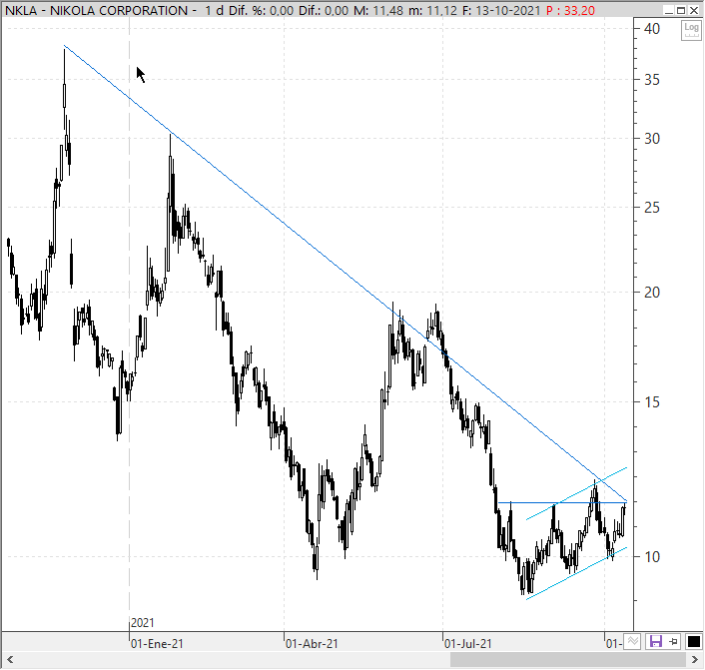This screenshot has height=670, width=705.
Task: Click the 15 price axis label
Action: pyautogui.click(x=652, y=402)
